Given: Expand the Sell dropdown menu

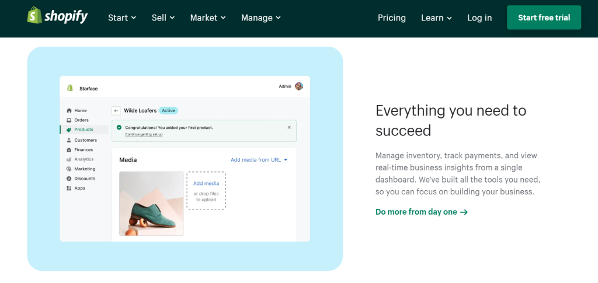Looking at the screenshot, I should coord(163,18).
